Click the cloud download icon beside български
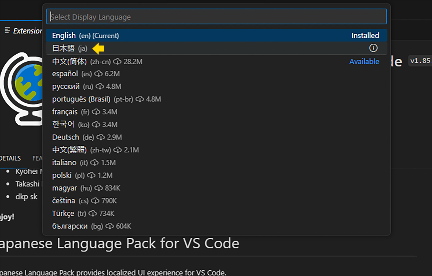Screen dimensions: 432x276 click(109, 226)
